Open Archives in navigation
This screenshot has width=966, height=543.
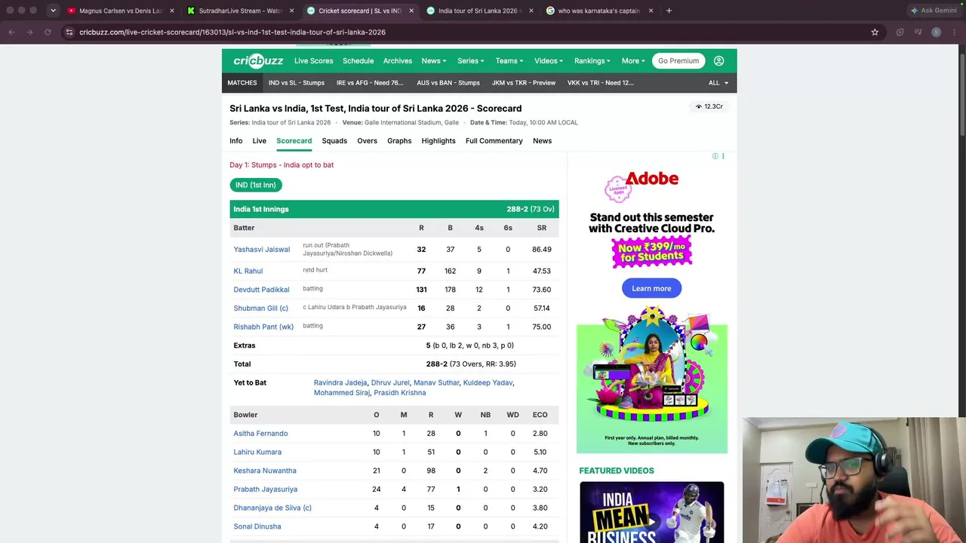[397, 61]
